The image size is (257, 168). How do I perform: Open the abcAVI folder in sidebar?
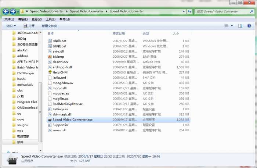coord(20,50)
